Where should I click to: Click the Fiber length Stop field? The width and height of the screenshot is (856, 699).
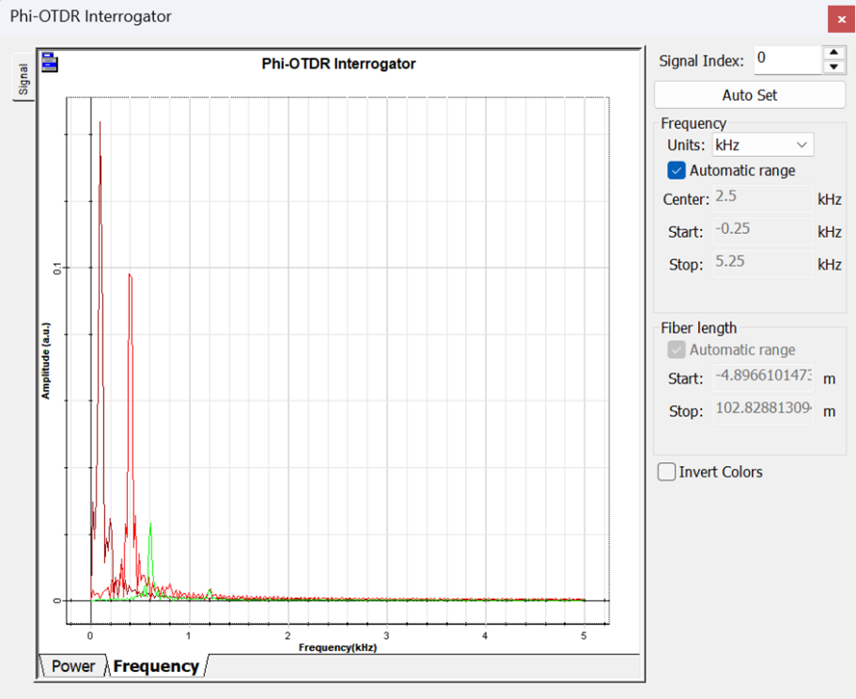tap(761, 411)
